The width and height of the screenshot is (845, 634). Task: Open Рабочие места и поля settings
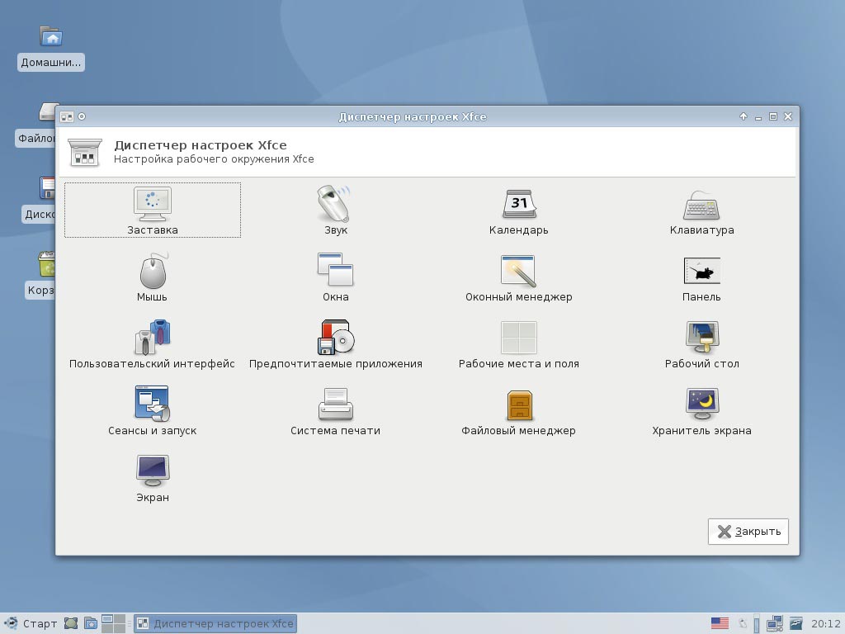(x=518, y=338)
